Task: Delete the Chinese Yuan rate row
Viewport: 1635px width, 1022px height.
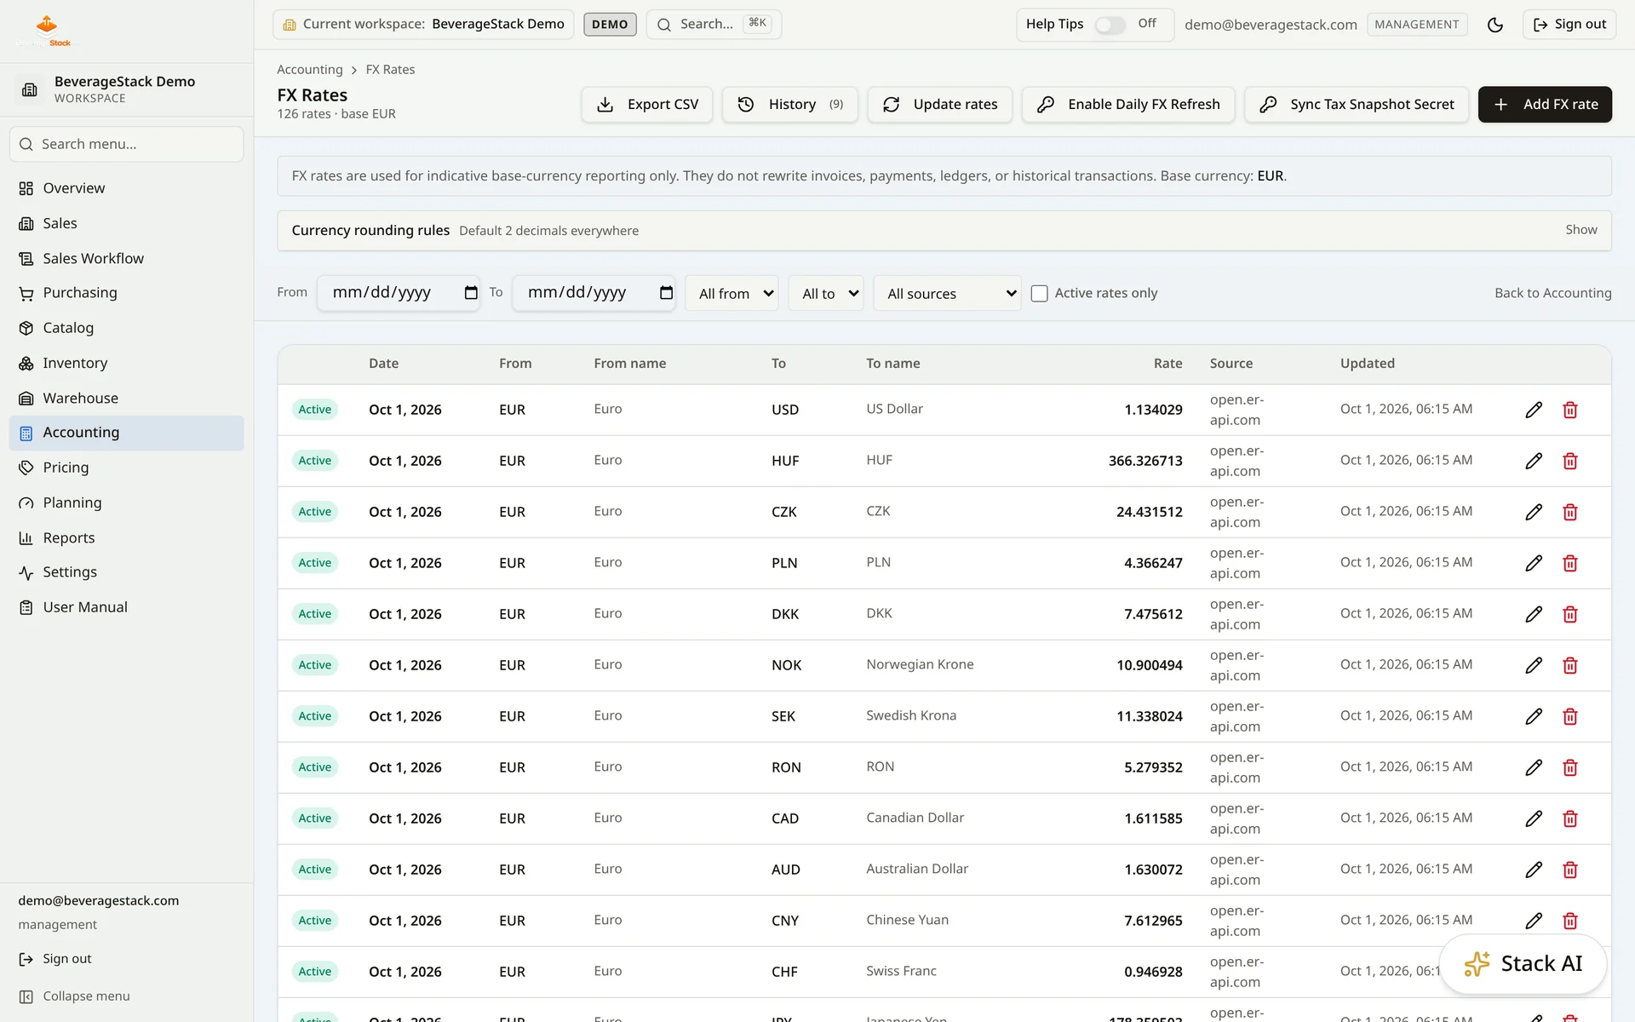Action: coord(1570,921)
